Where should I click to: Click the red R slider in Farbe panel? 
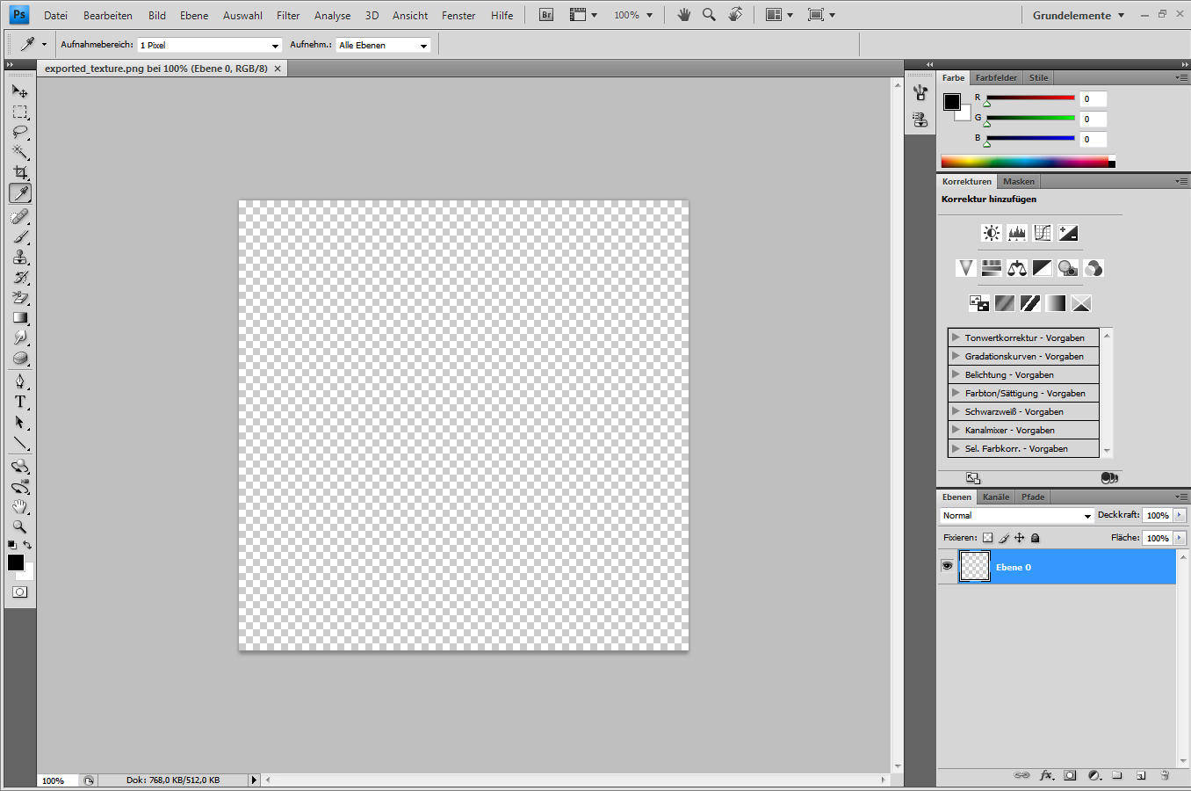tap(1030, 98)
